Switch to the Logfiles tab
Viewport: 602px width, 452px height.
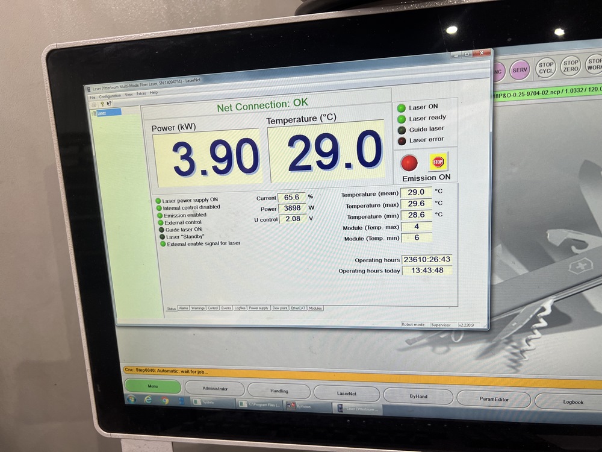click(240, 308)
